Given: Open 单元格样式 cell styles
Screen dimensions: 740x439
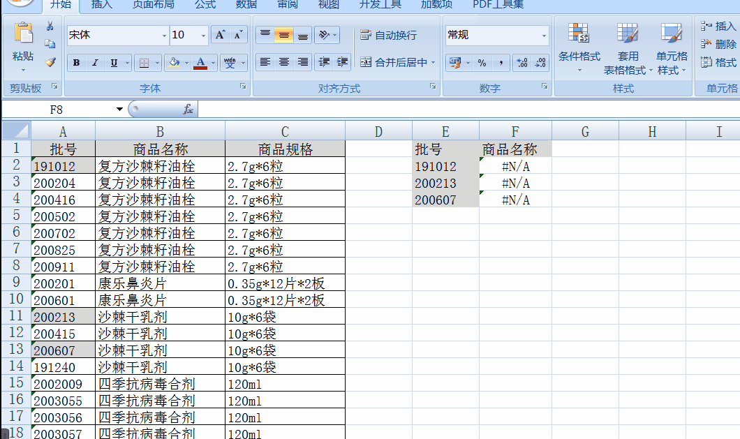Looking at the screenshot, I should [x=672, y=48].
